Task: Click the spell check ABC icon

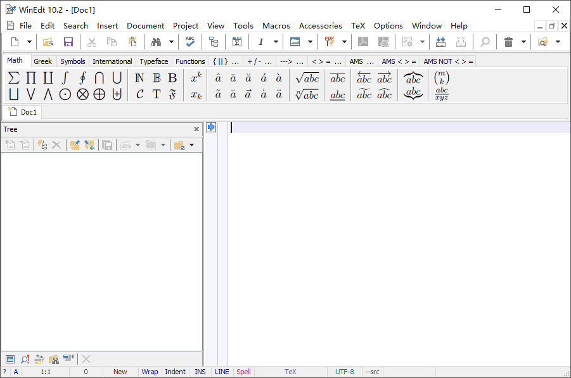Action: [x=189, y=42]
